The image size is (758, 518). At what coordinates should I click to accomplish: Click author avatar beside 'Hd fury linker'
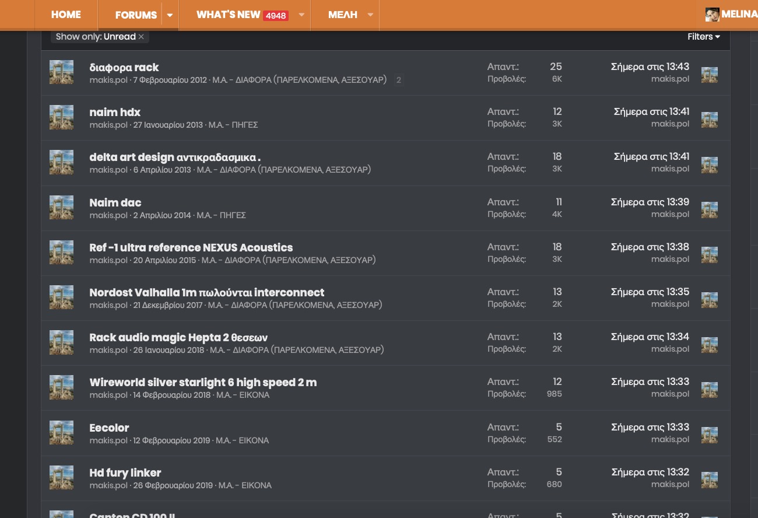pos(61,478)
